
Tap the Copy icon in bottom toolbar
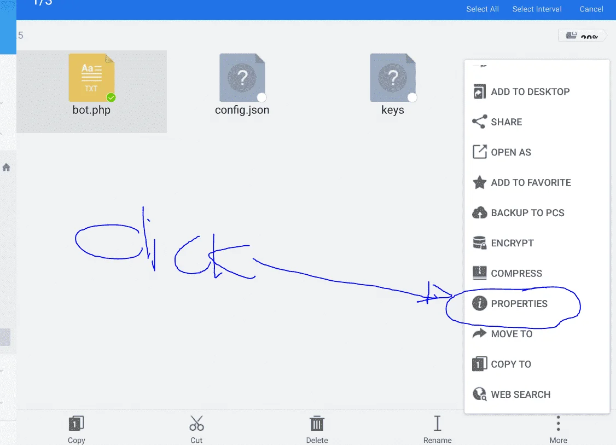tap(76, 423)
